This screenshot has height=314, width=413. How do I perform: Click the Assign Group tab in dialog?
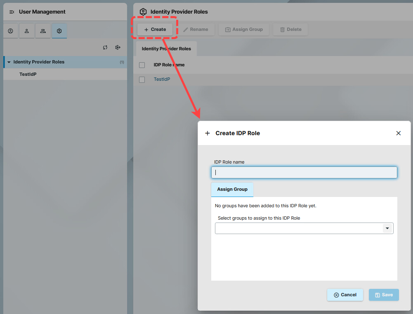pos(232,190)
